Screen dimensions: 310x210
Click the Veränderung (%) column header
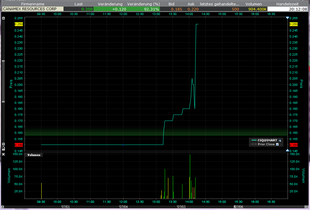click(143, 4)
